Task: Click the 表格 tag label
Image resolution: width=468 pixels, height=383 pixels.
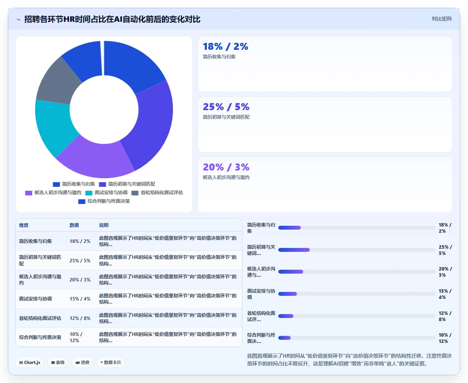Action: pos(60,362)
